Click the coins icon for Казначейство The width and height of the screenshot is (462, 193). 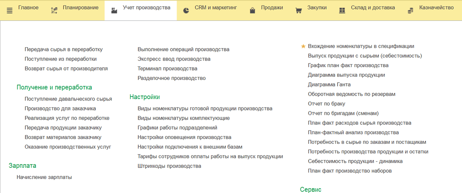tap(410, 11)
